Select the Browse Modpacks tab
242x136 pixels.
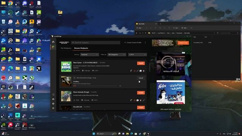click(81, 48)
